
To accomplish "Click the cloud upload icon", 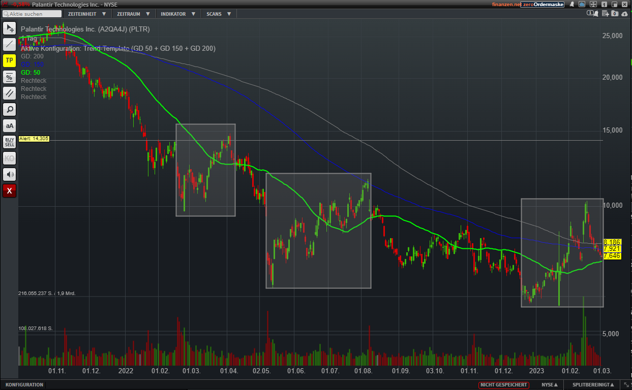I will click(x=624, y=14).
